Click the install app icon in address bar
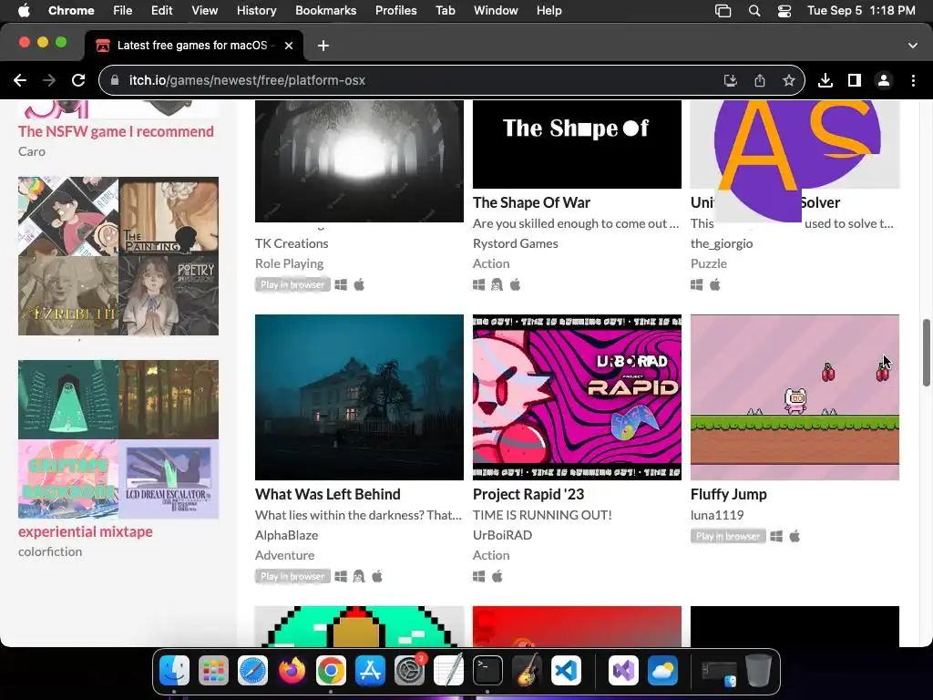 tap(731, 80)
